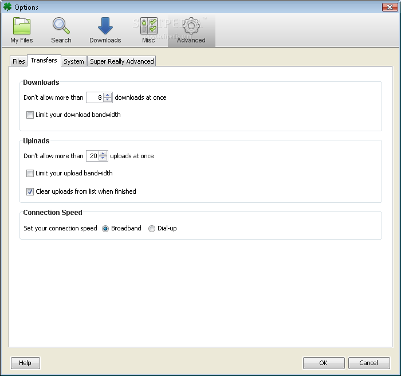Select the Advanced gear section
401x376 pixels.
tap(191, 30)
